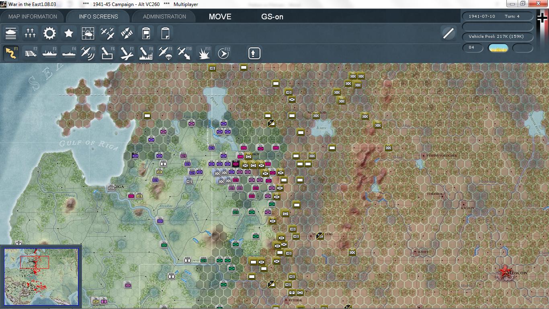Show the weather screen map icon
Image resolution: width=549 pixels, height=309 pixels.
pyautogui.click(x=88, y=33)
